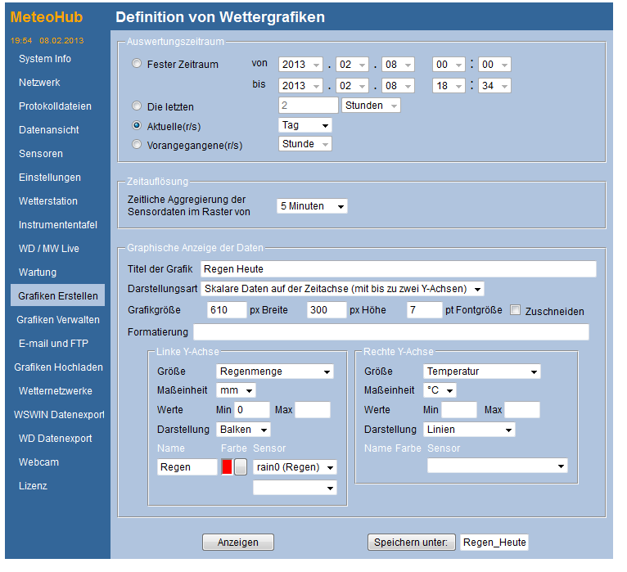Click the red Farbe color swatch
The image size is (627, 572).
pyautogui.click(x=227, y=467)
